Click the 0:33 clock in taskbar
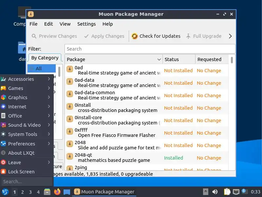 pos(255,192)
